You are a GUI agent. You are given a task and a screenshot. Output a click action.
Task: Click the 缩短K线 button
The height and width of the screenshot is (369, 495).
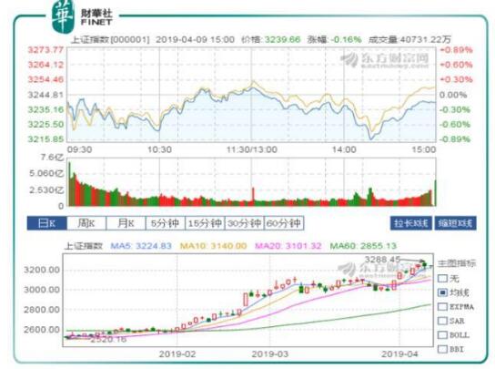point(455,223)
